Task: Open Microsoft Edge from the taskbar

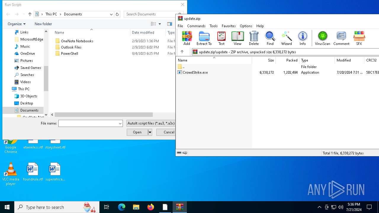Action: 122,207
